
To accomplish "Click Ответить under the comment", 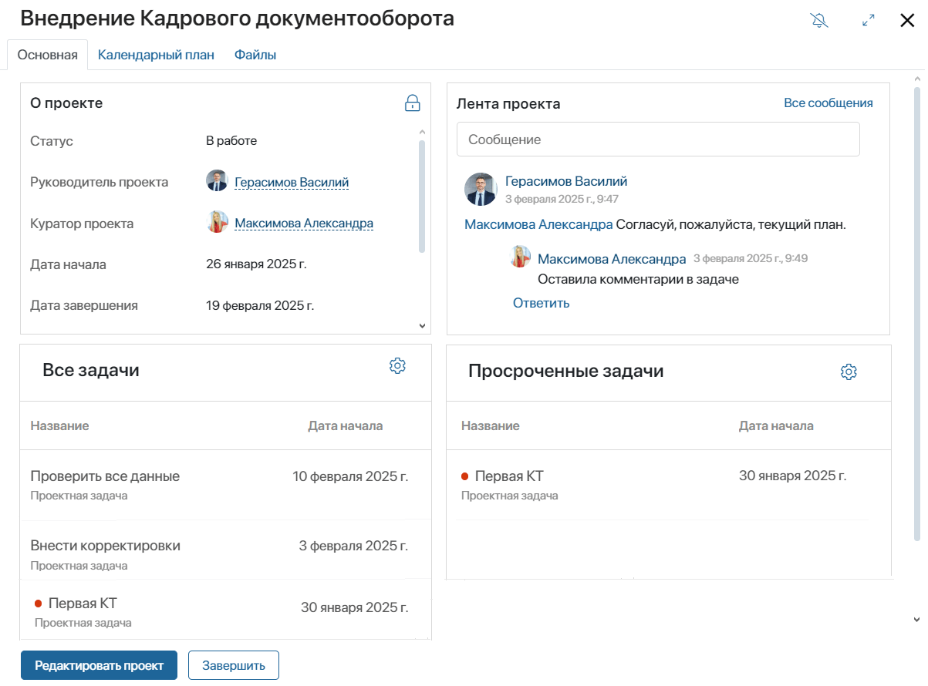I will coord(541,303).
